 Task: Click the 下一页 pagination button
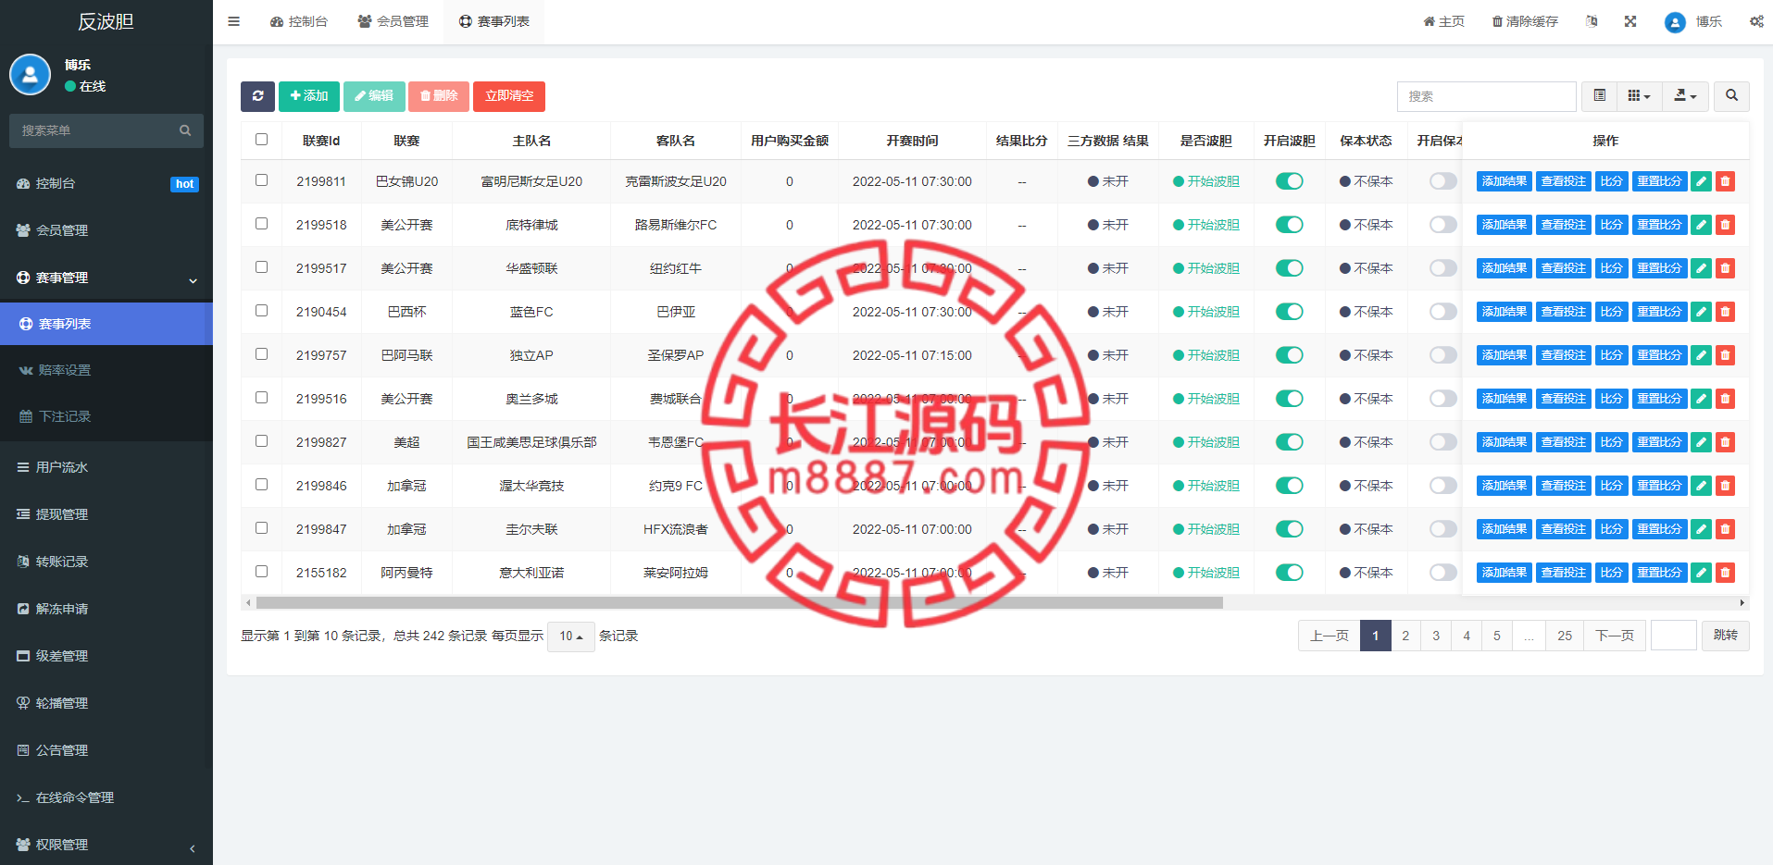pos(1614,636)
